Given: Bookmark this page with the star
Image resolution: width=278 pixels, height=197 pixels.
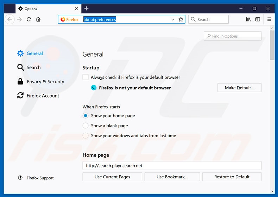Looking at the screenshot, I should click(181, 19).
